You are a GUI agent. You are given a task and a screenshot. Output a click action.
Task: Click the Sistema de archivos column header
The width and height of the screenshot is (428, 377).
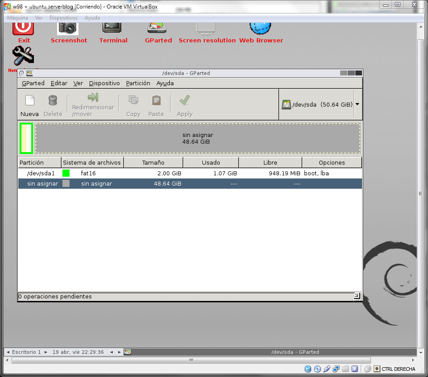coord(92,162)
